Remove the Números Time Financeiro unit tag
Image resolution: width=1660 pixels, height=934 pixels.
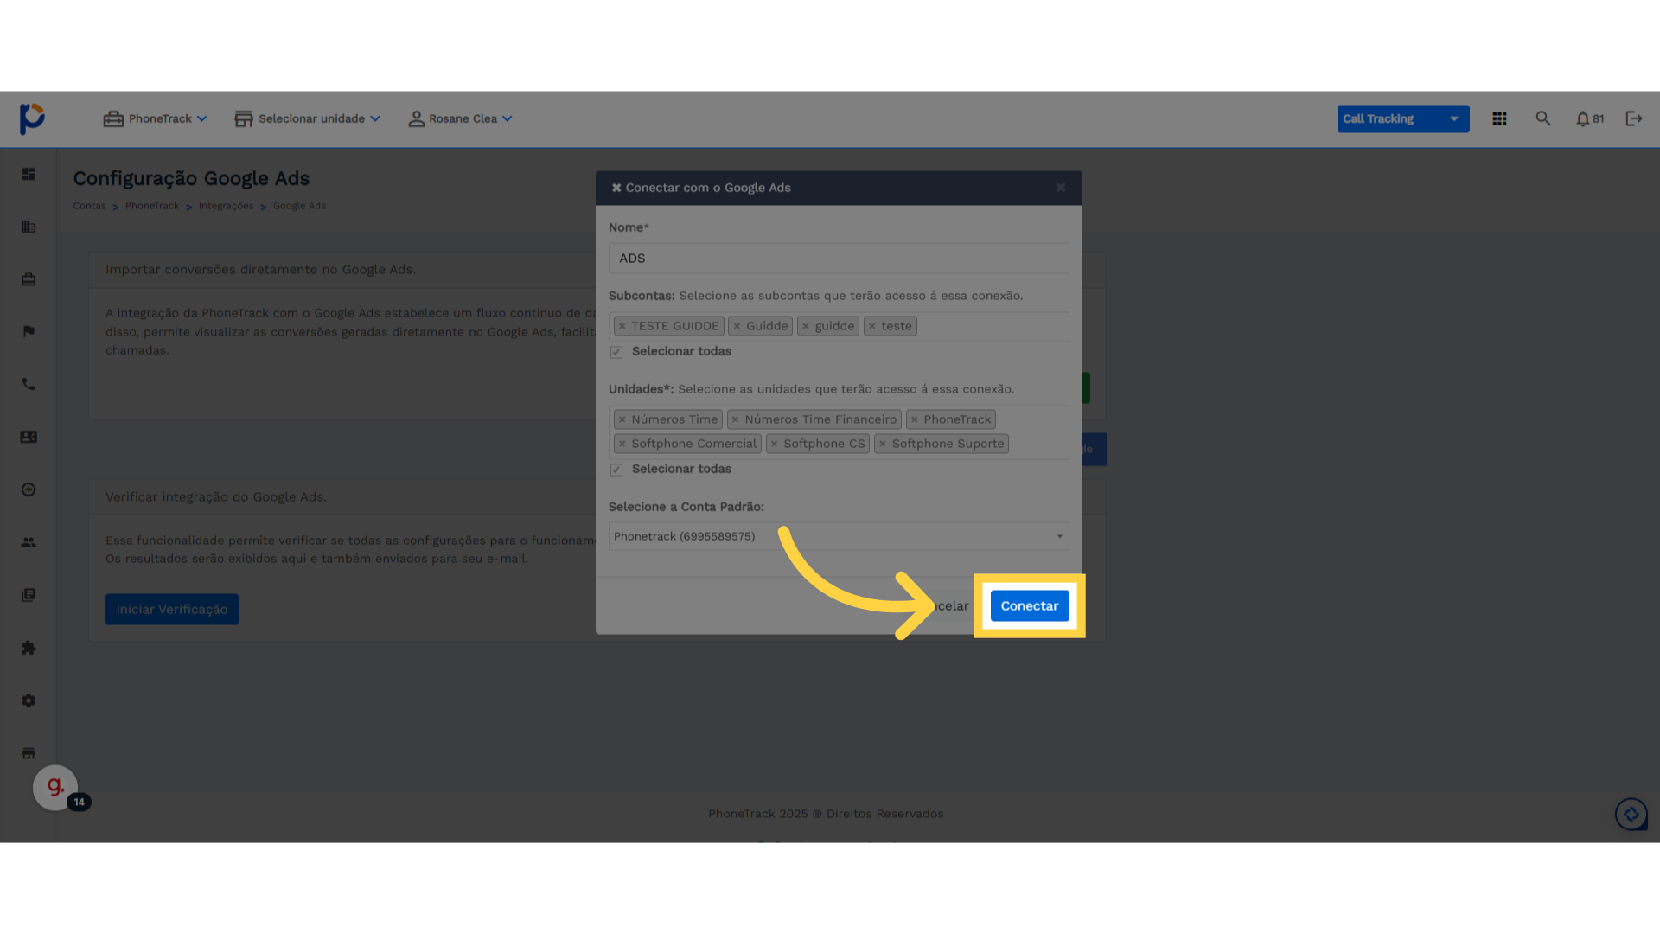coord(735,419)
